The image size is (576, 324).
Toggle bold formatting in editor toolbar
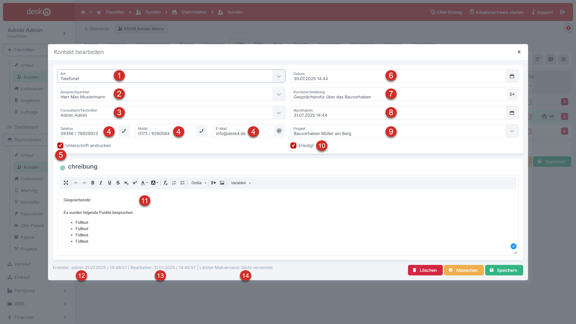pyautogui.click(x=93, y=183)
